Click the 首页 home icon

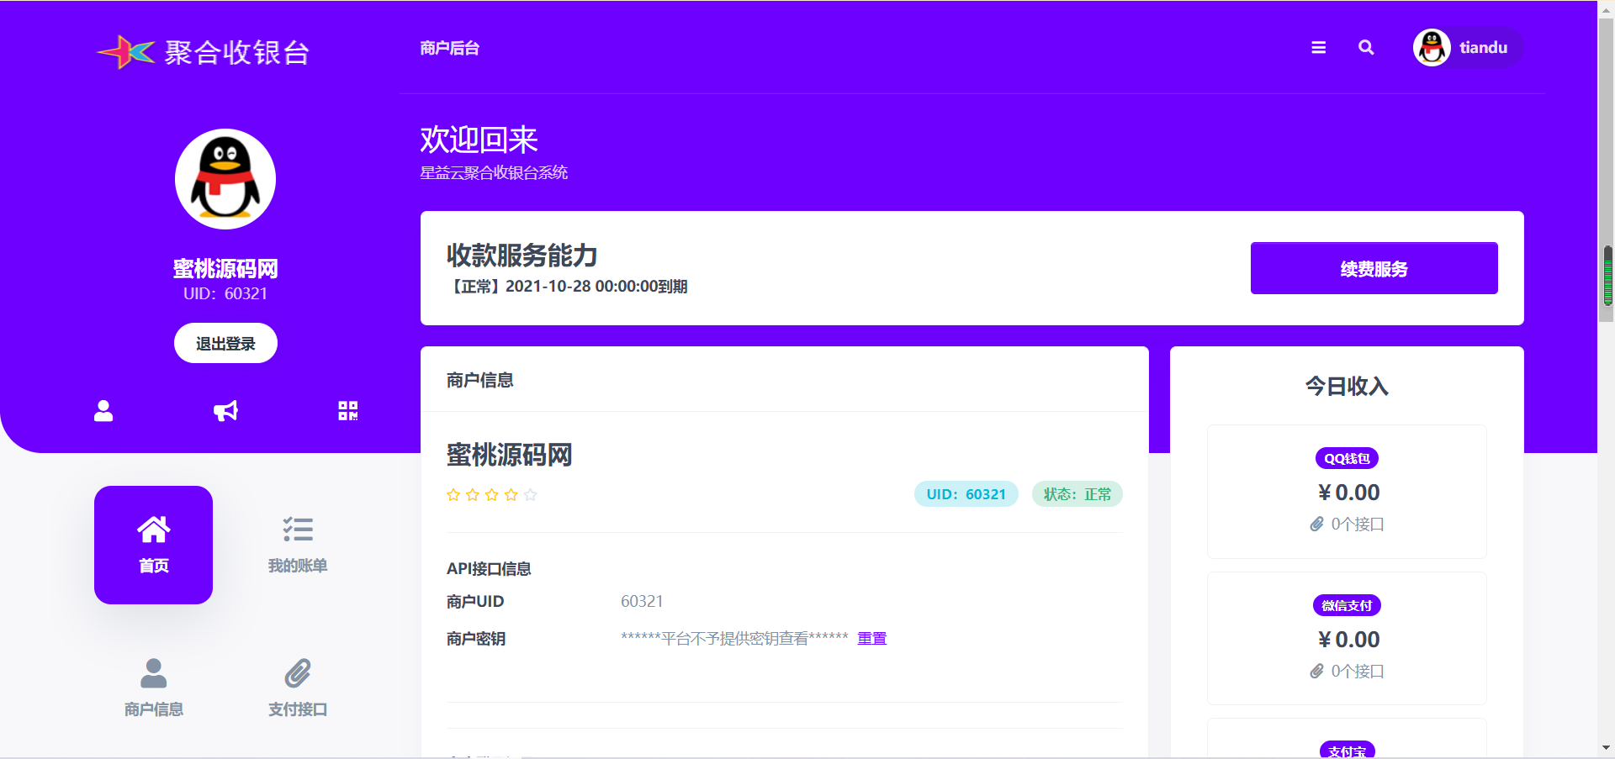tap(153, 530)
